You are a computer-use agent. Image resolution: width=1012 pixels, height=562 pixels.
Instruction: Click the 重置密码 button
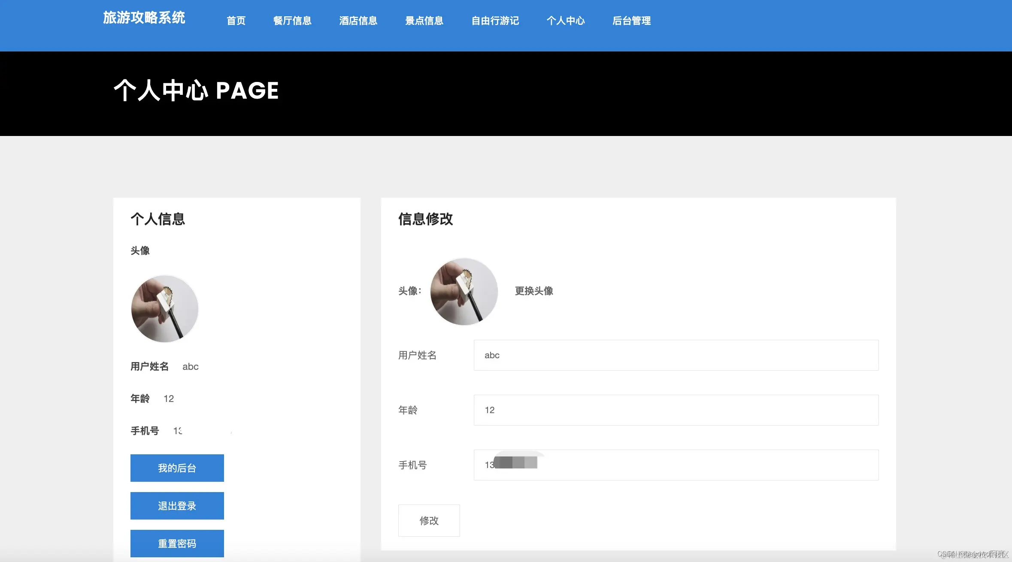pos(177,543)
